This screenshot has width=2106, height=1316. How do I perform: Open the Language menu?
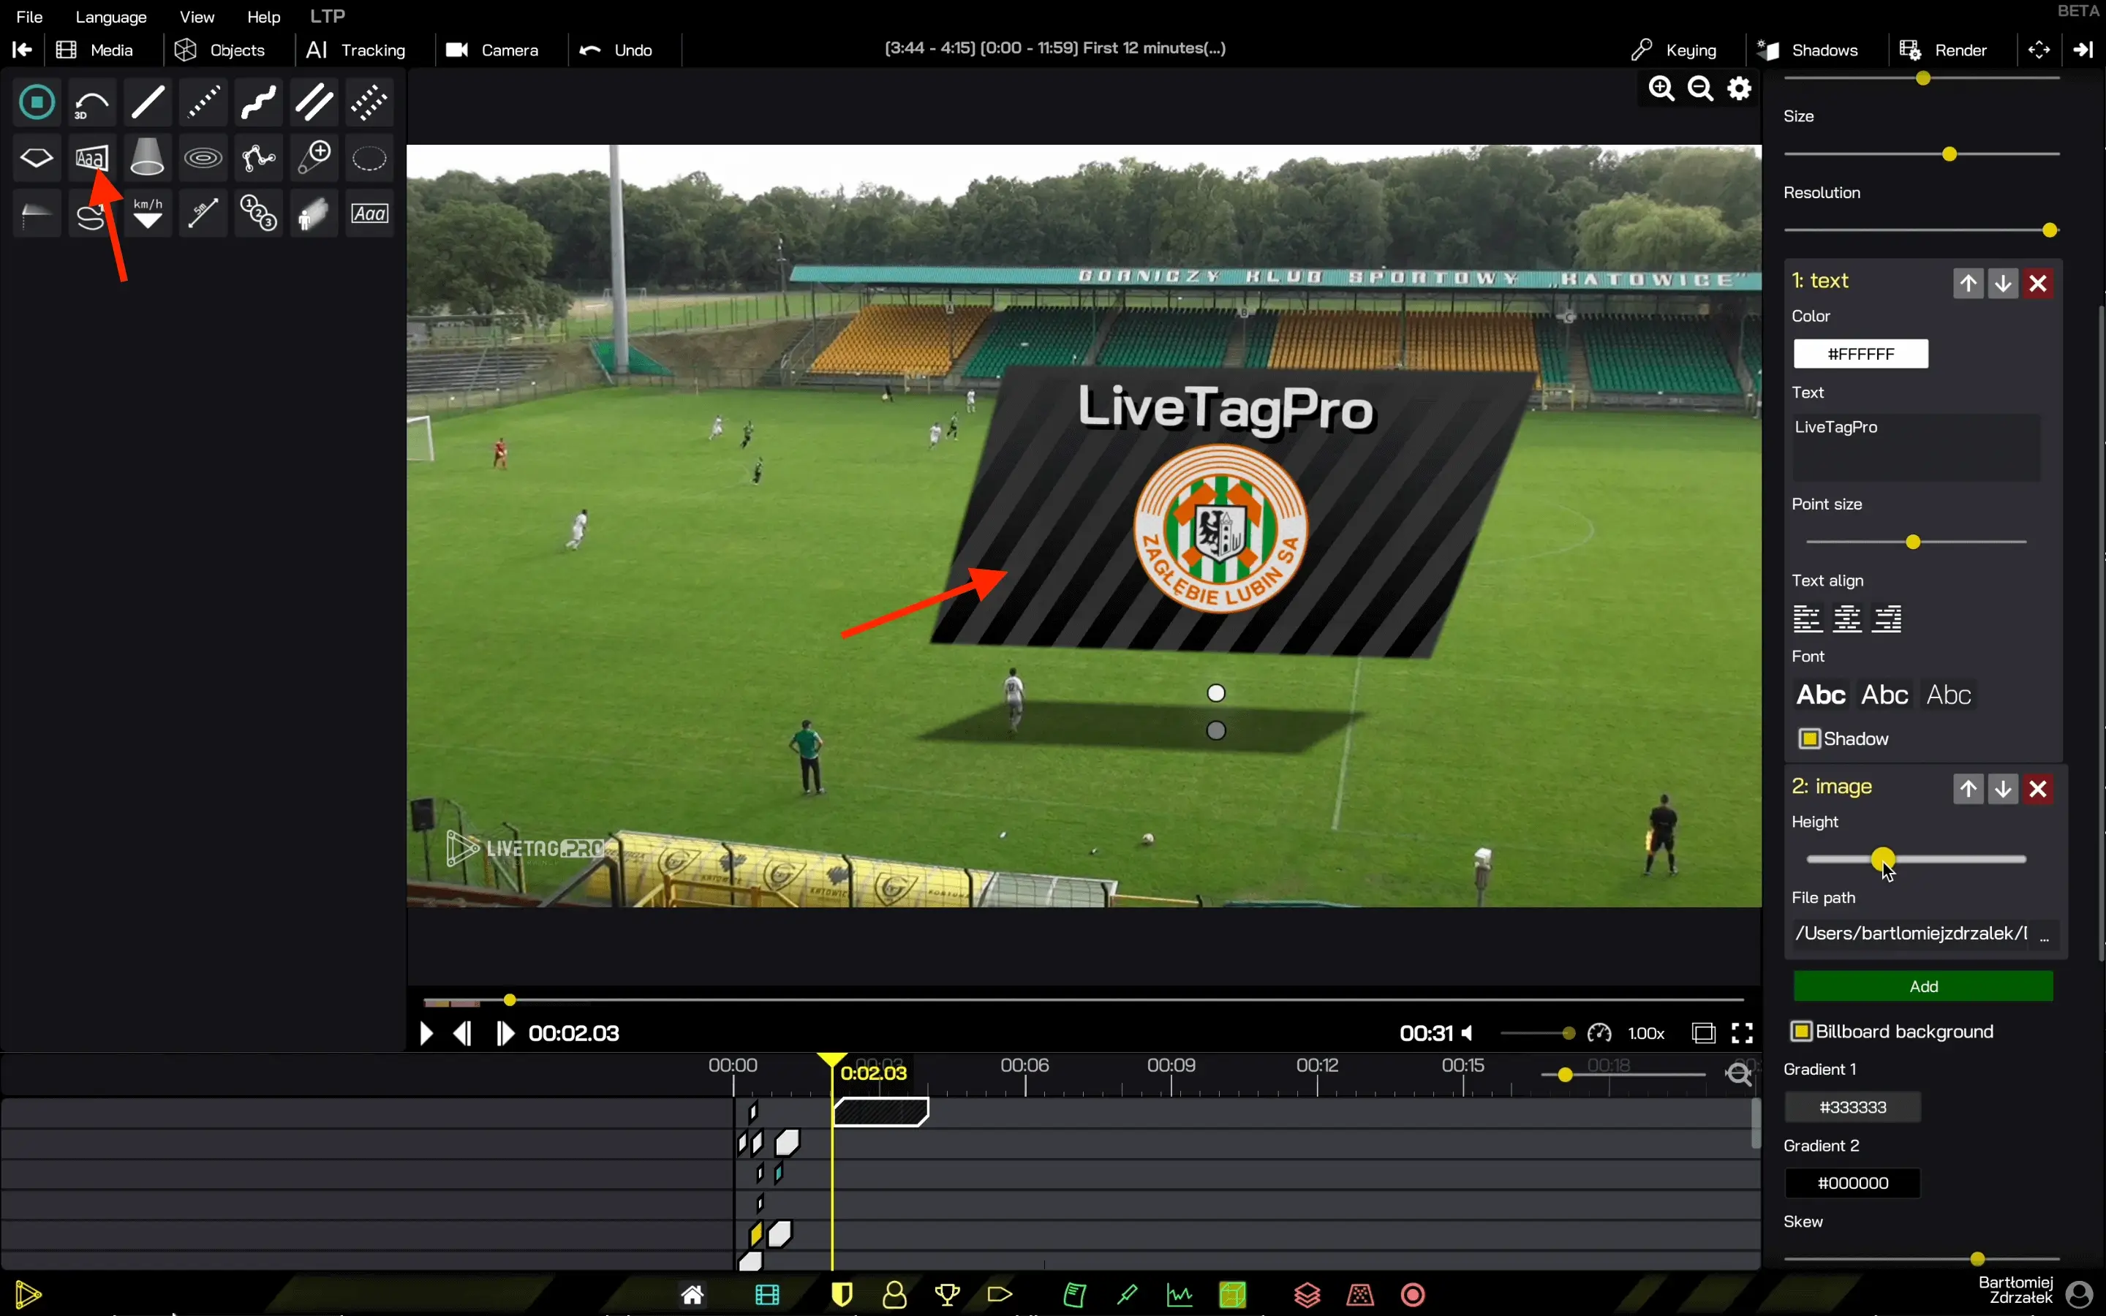point(111,17)
